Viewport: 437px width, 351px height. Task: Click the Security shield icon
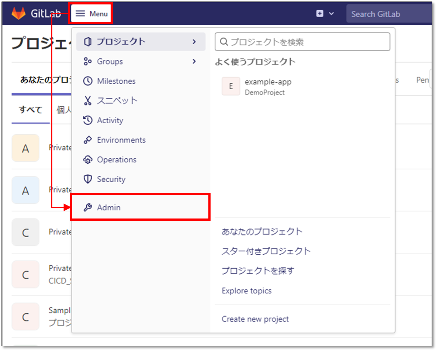tap(88, 179)
